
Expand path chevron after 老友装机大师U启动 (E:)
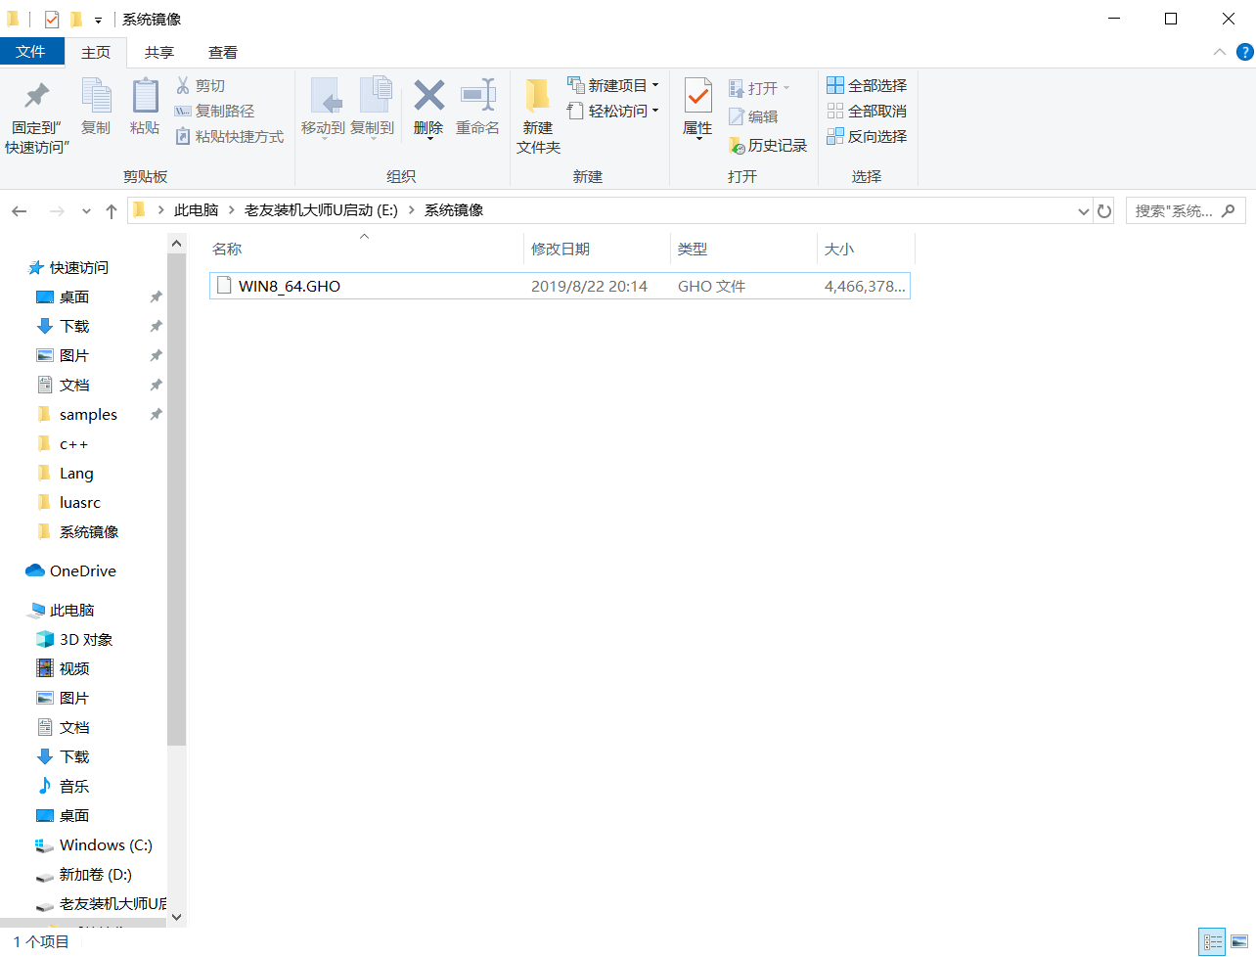tap(412, 210)
